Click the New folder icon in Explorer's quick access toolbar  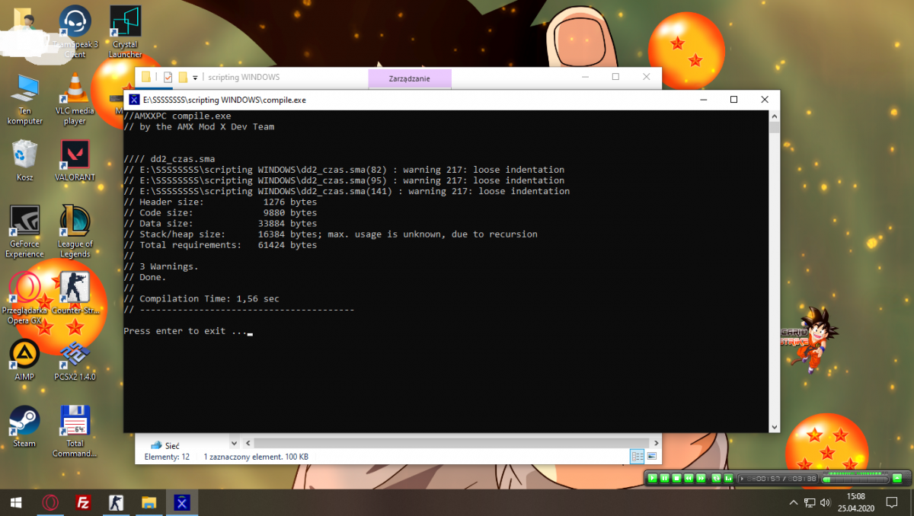[183, 77]
